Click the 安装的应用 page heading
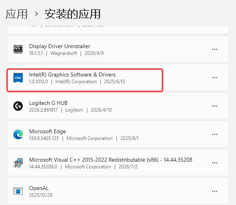This screenshot has width=236, height=205. [x=72, y=14]
